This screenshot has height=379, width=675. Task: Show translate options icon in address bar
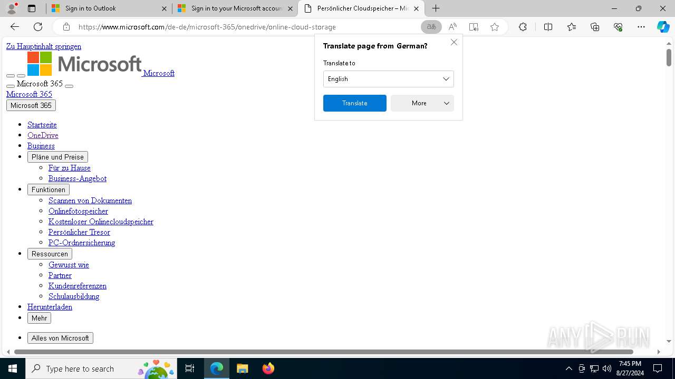(x=431, y=27)
